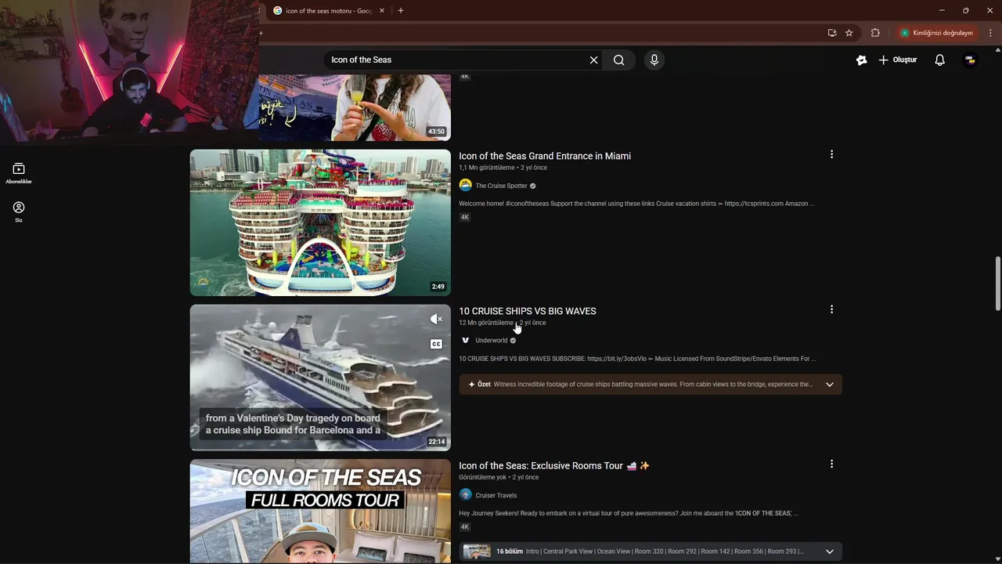1002x564 pixels.
Task: Click the 4K badge under Grand Entrance video
Action: pyautogui.click(x=465, y=217)
